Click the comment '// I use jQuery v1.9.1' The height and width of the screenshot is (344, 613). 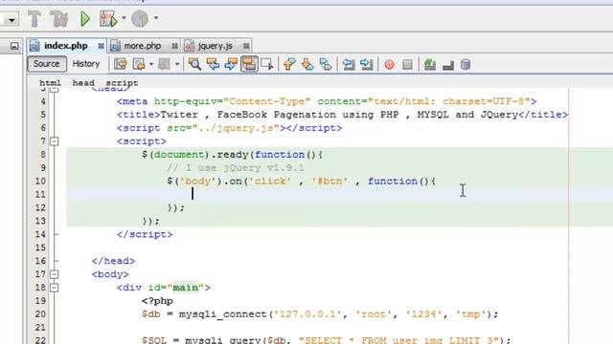(x=236, y=168)
